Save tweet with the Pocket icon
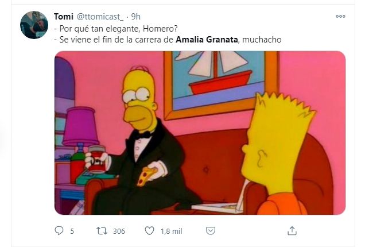The width and height of the screenshot is (365, 247). click(211, 231)
